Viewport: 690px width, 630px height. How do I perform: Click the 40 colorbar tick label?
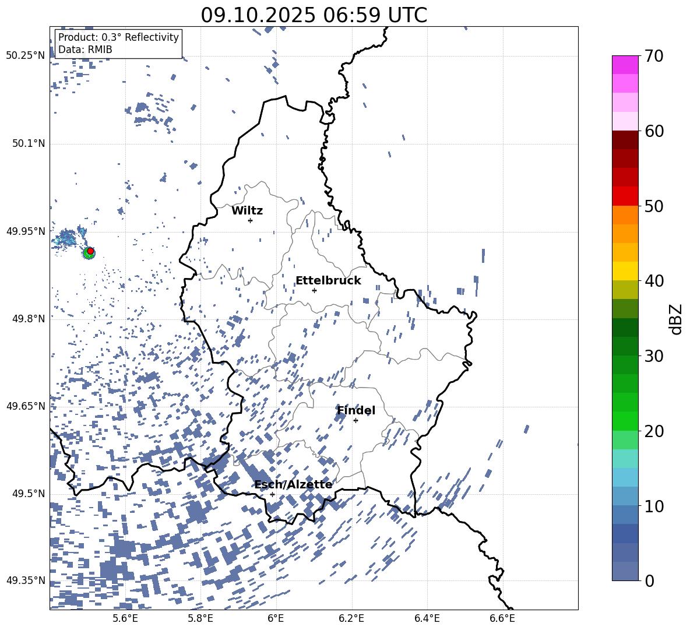tap(654, 281)
